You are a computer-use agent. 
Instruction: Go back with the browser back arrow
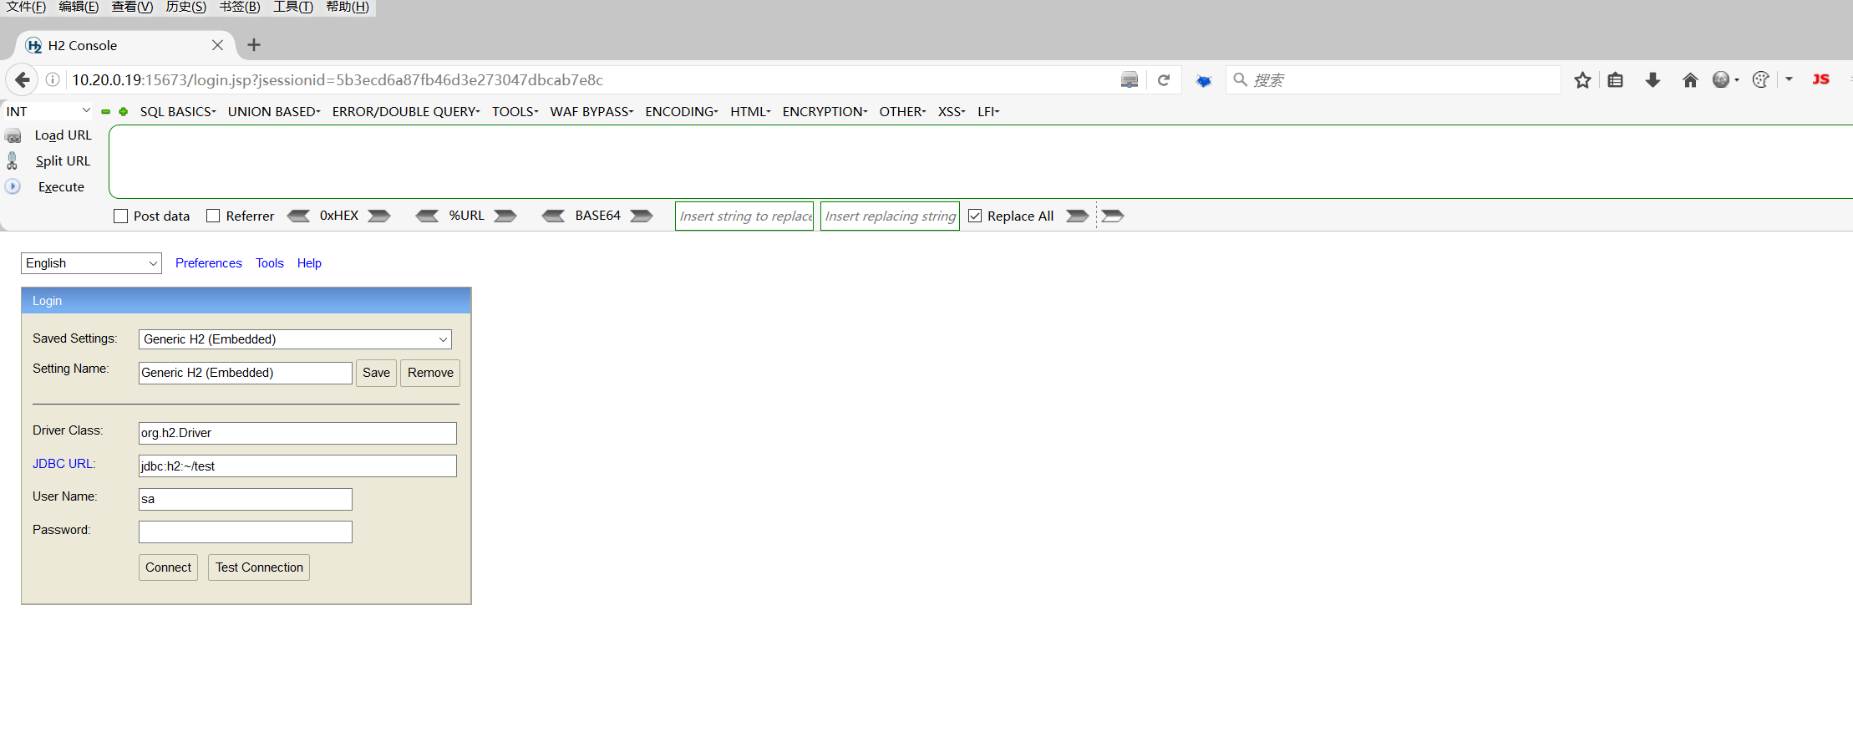click(23, 80)
